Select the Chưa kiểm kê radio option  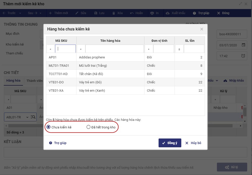48,127
